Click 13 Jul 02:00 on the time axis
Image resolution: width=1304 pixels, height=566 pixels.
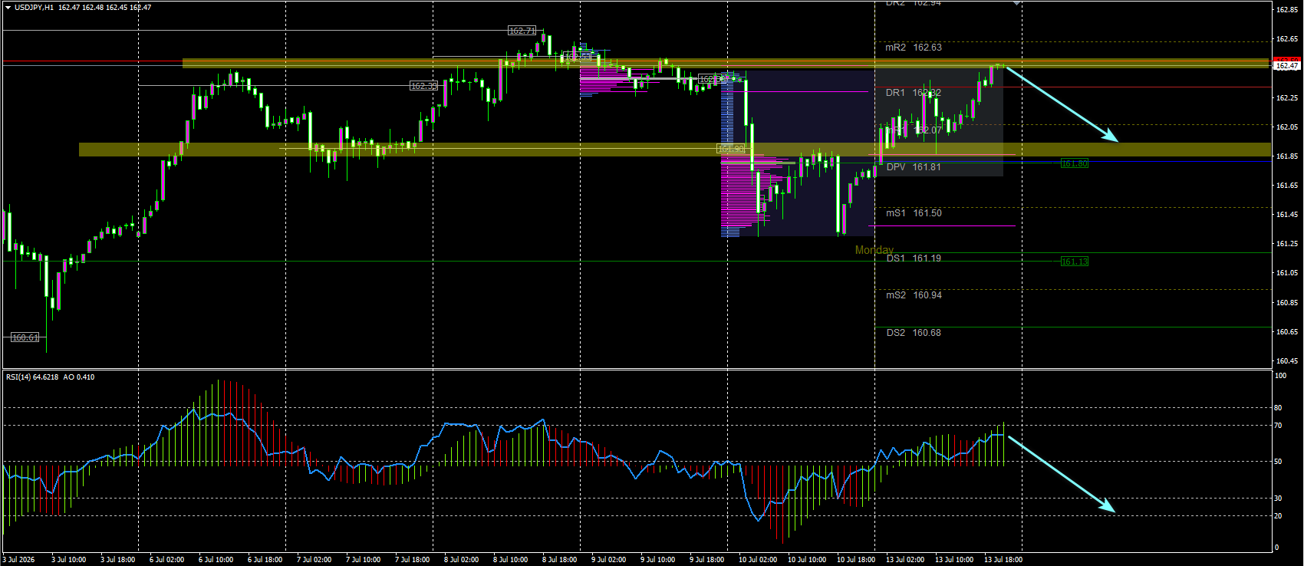(905, 560)
